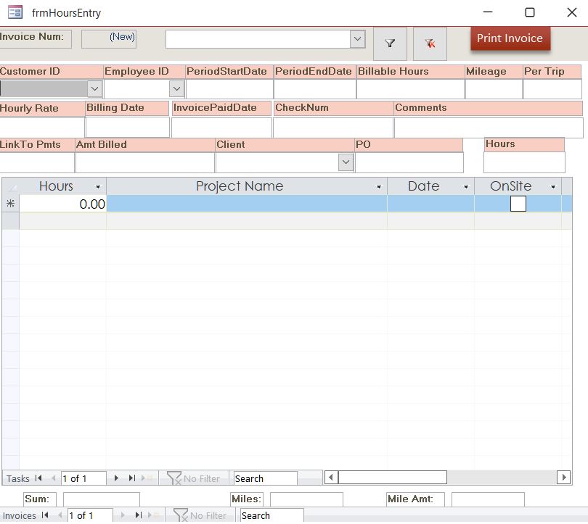Viewport: 588px width, 524px height.
Task: Click into the Billable Hours field
Action: click(411, 89)
